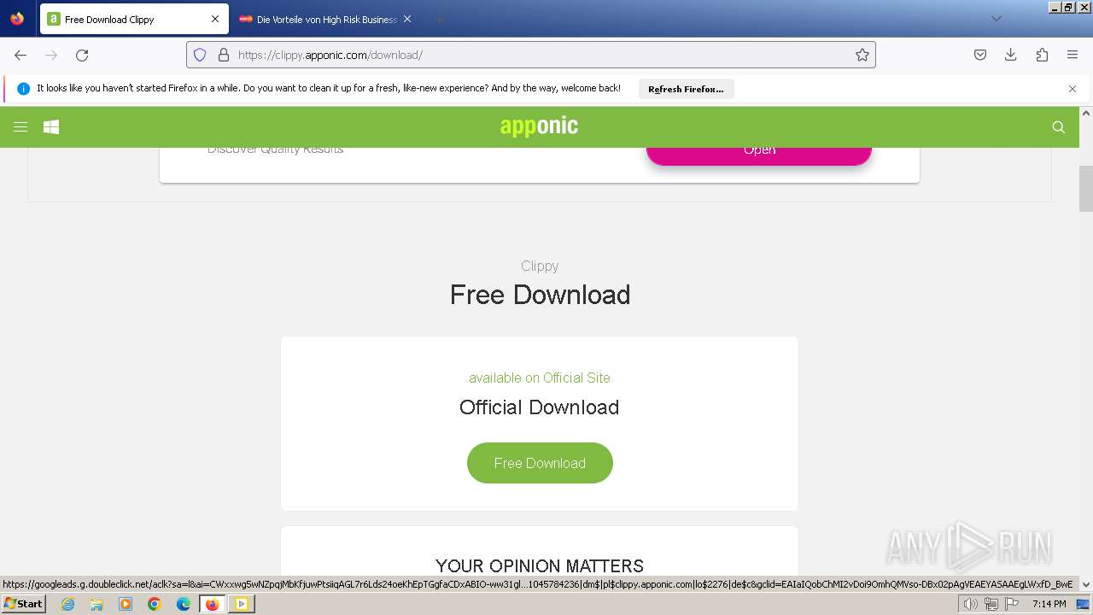Click the 'Official Download' heading
The width and height of the screenshot is (1093, 615).
pos(540,407)
